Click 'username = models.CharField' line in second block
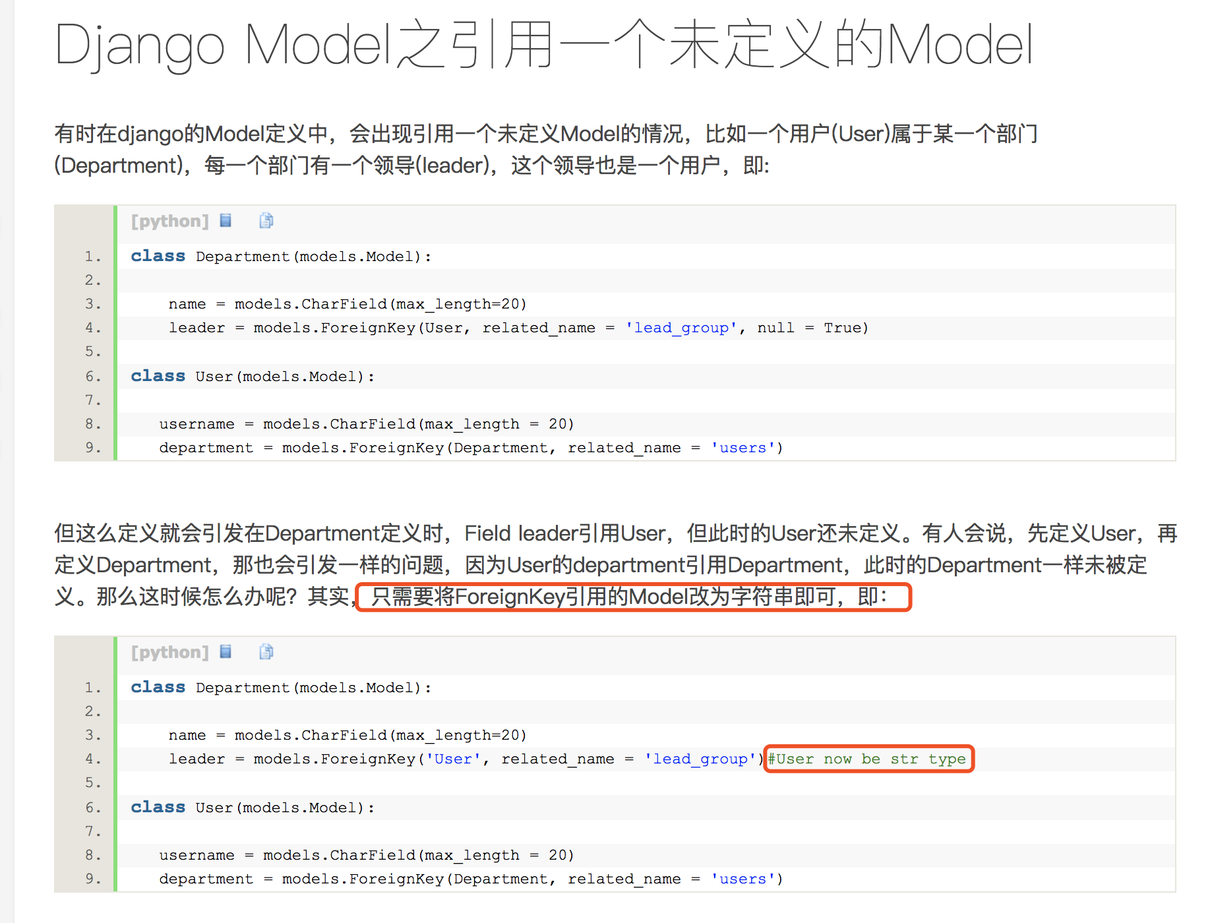 367,855
